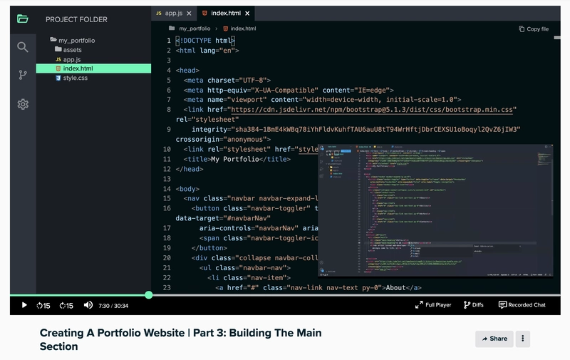
Task: Open the three-dot more options menu
Action: click(523, 339)
